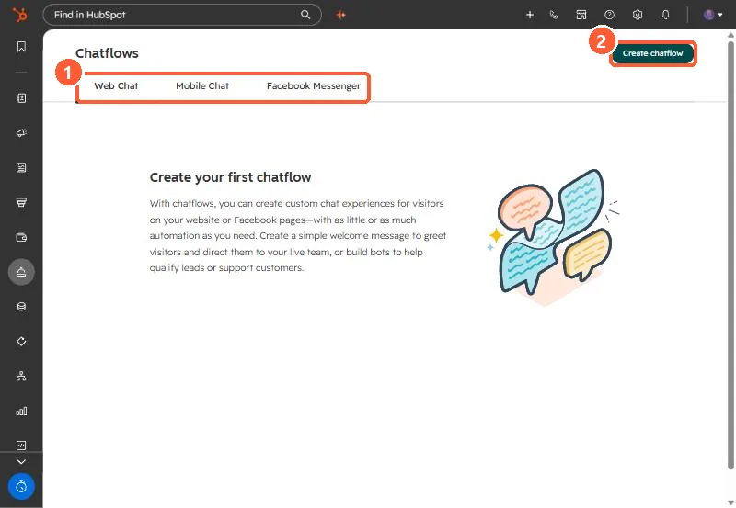Click the "Create your first chatflow" heading
The width and height of the screenshot is (736, 508).
pos(230,177)
